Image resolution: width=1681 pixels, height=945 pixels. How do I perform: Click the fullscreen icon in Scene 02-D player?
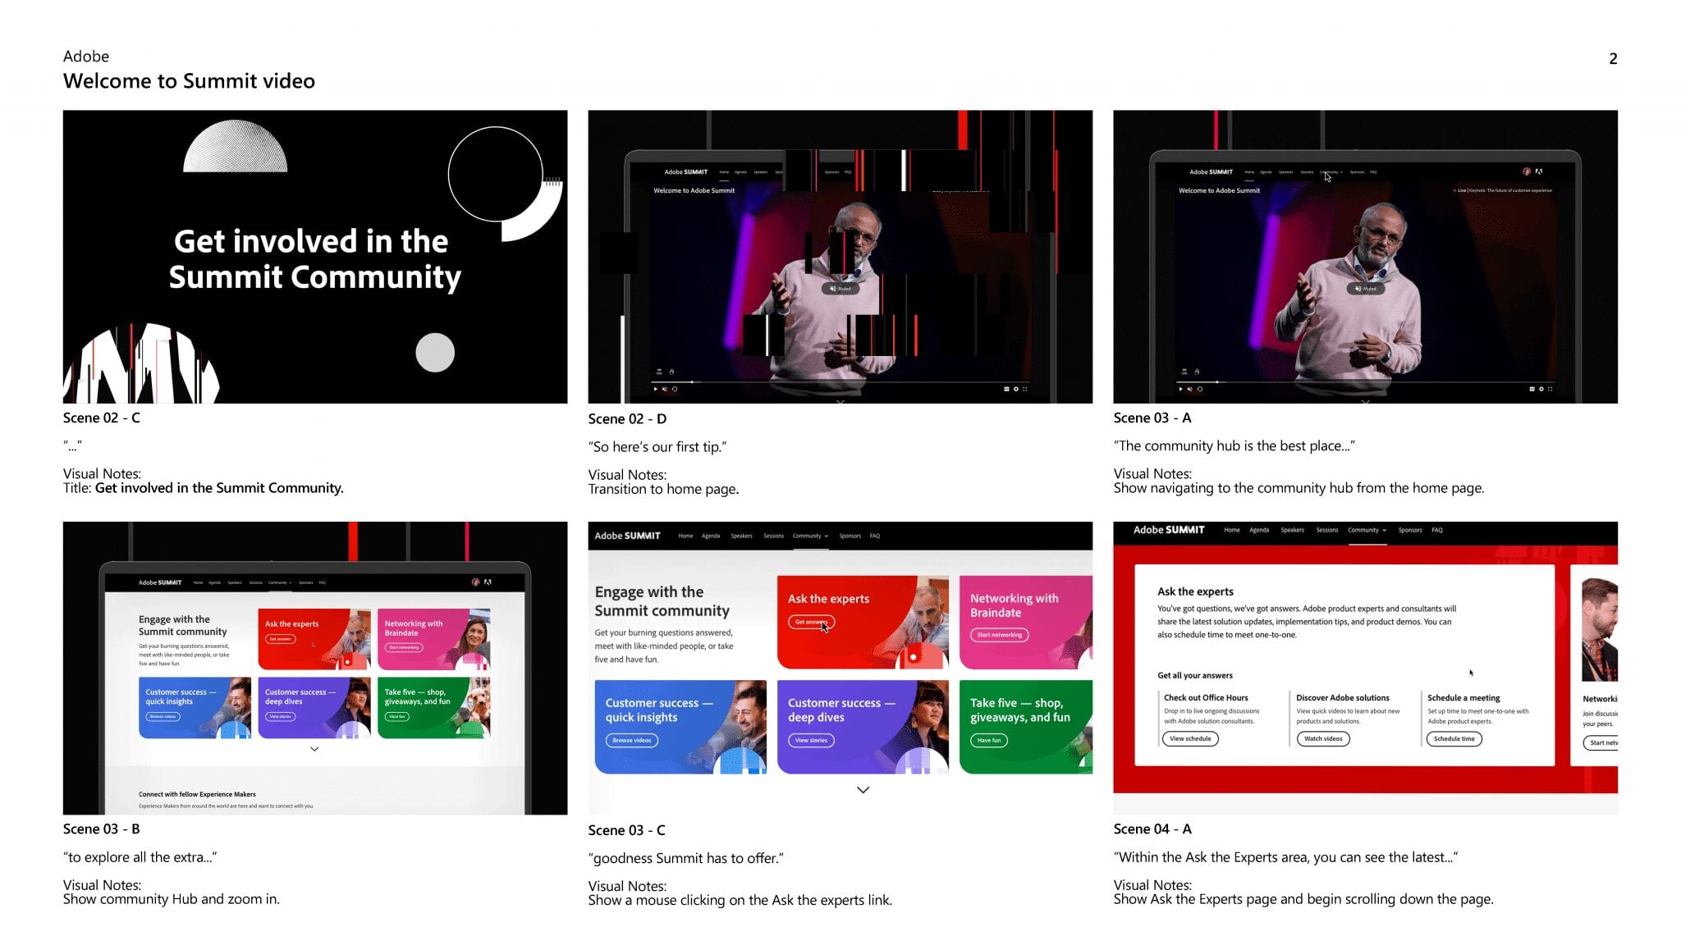pyautogui.click(x=1025, y=389)
